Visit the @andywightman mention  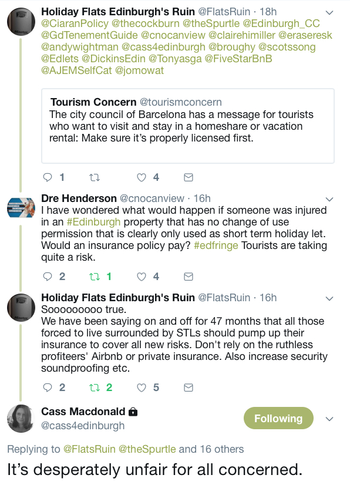(80, 47)
